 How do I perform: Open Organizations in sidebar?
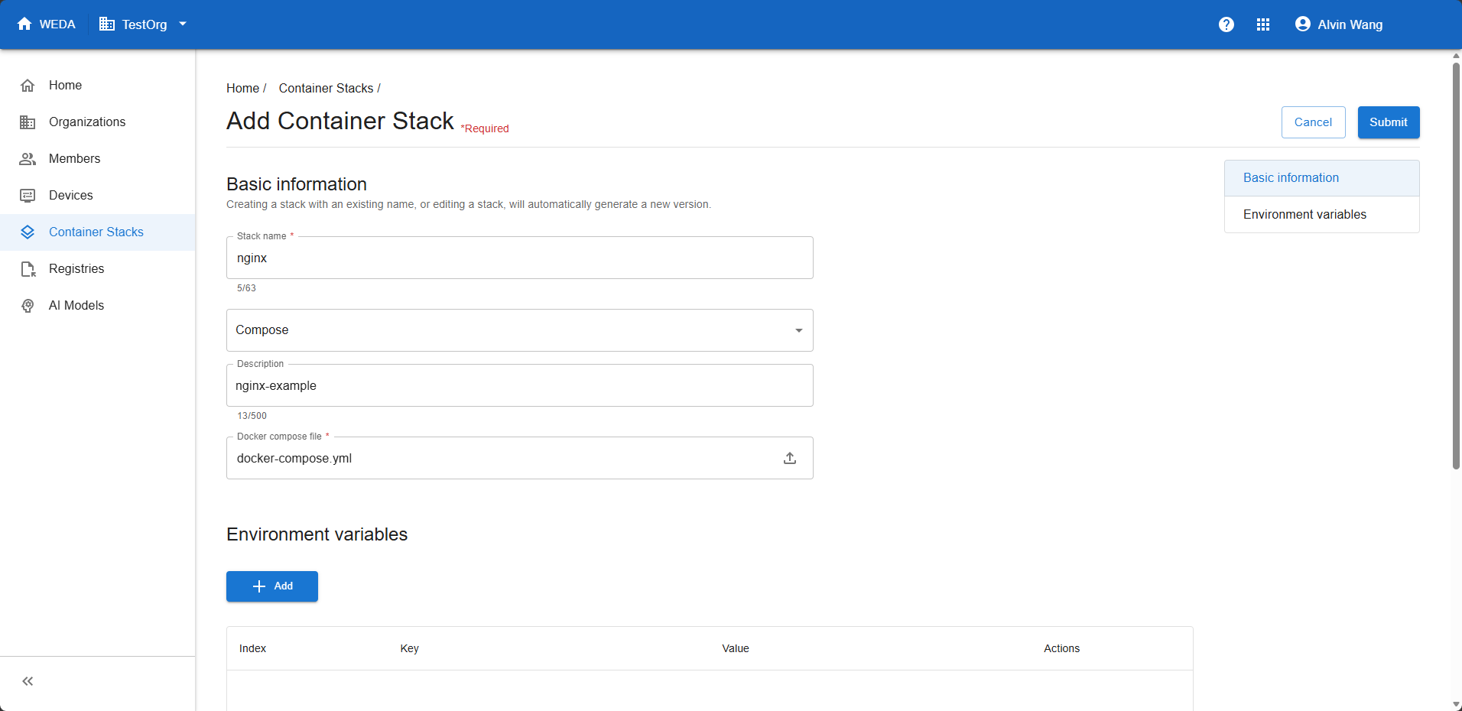pos(98,122)
